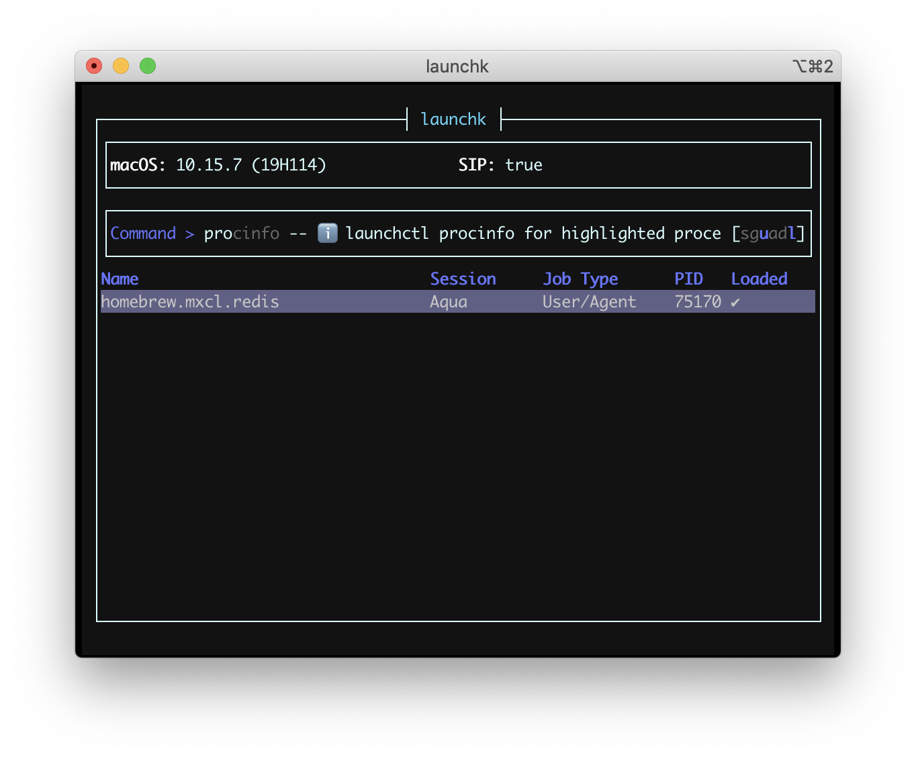Click the [sguadl] filter flags indicator
This screenshot has height=757, width=916.
pyautogui.click(x=768, y=234)
